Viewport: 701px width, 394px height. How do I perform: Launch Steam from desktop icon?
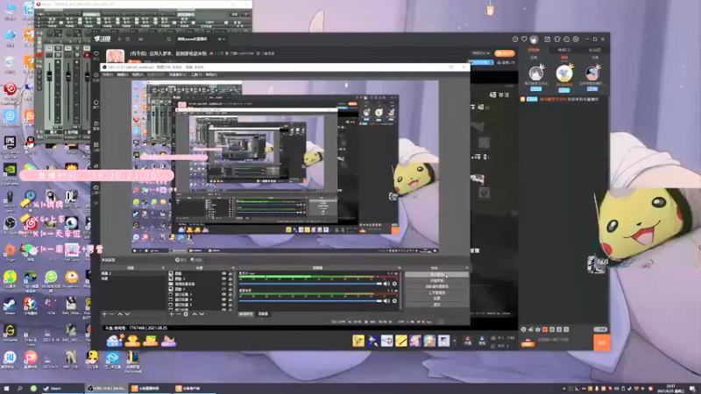(10, 306)
